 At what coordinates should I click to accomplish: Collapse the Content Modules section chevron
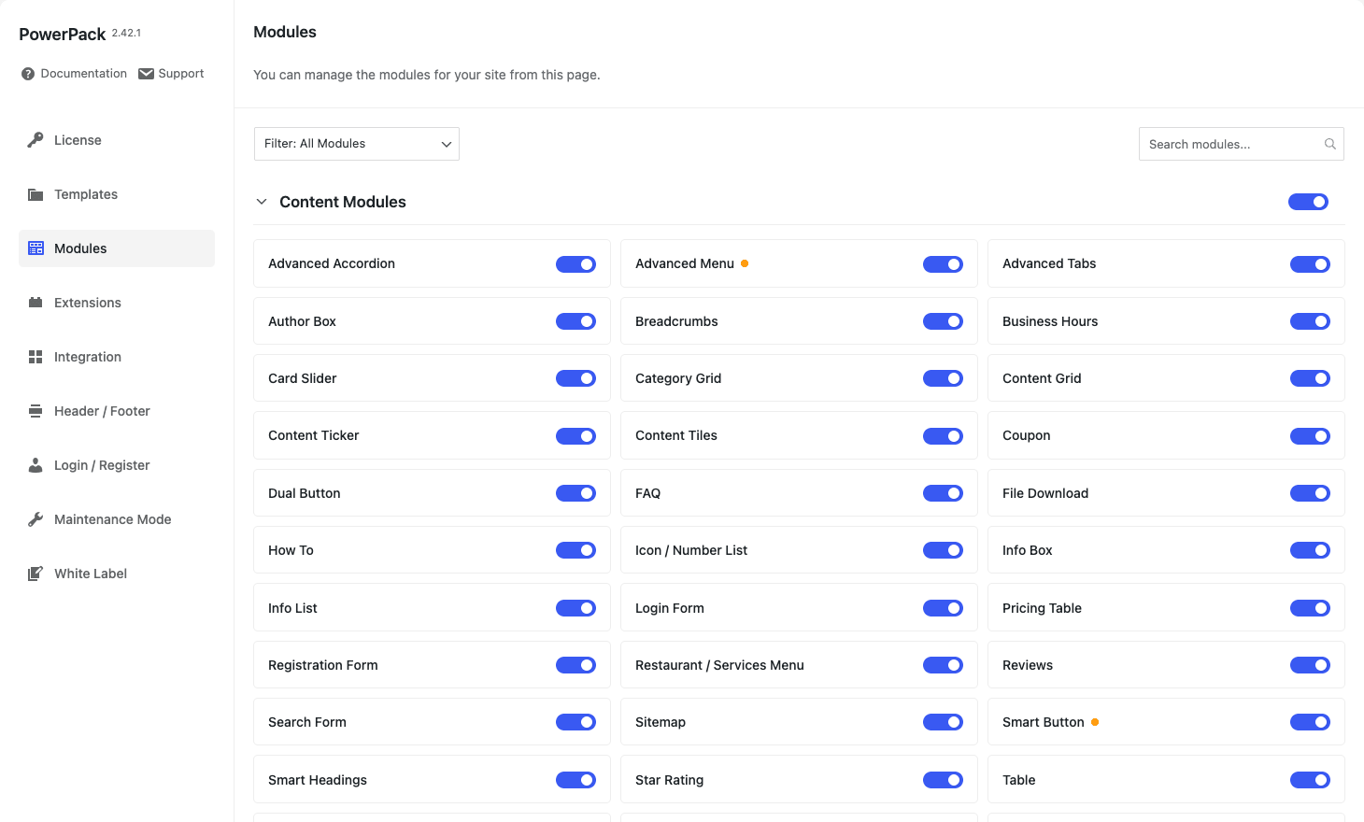(262, 202)
